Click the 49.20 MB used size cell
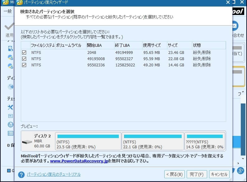The width and height of the screenshot is (247, 182). click(x=151, y=65)
